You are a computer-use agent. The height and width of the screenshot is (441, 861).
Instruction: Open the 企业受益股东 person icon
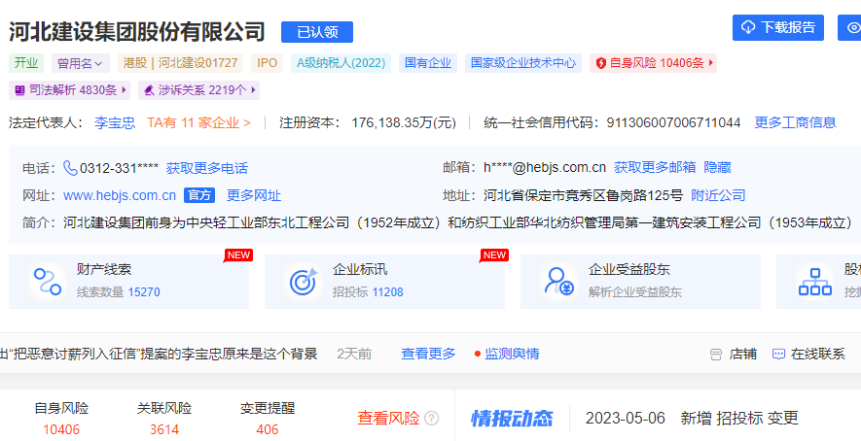pyautogui.click(x=559, y=282)
